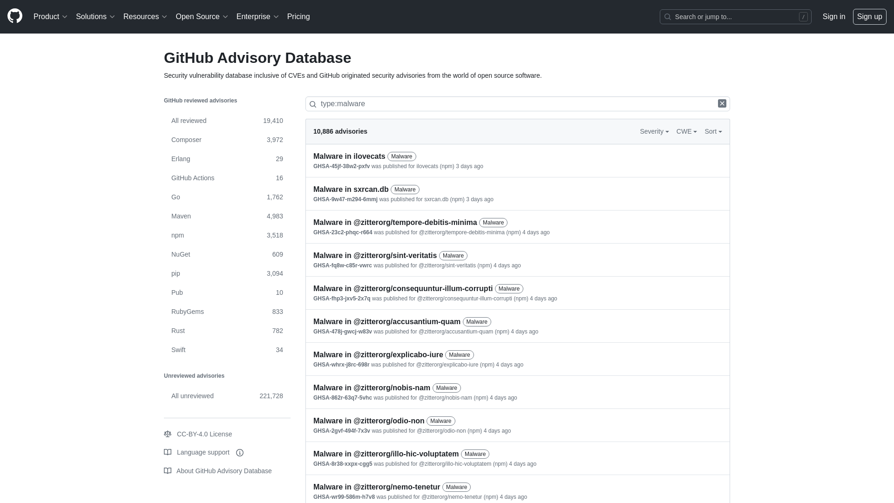The height and width of the screenshot is (503, 894).
Task: Expand the Open Source menu
Action: click(x=202, y=17)
